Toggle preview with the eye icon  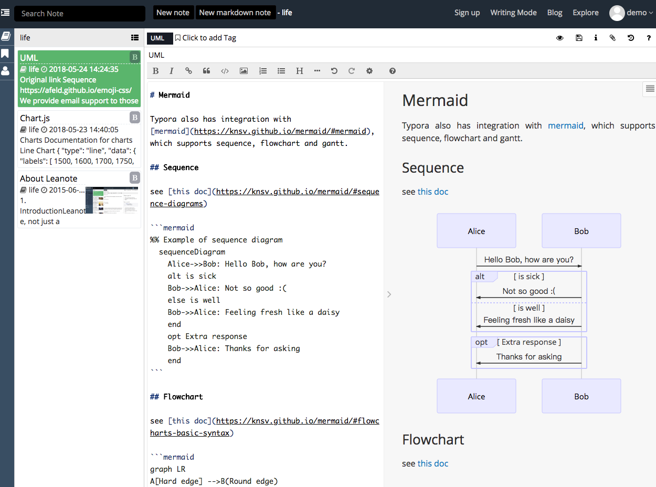pyautogui.click(x=560, y=38)
